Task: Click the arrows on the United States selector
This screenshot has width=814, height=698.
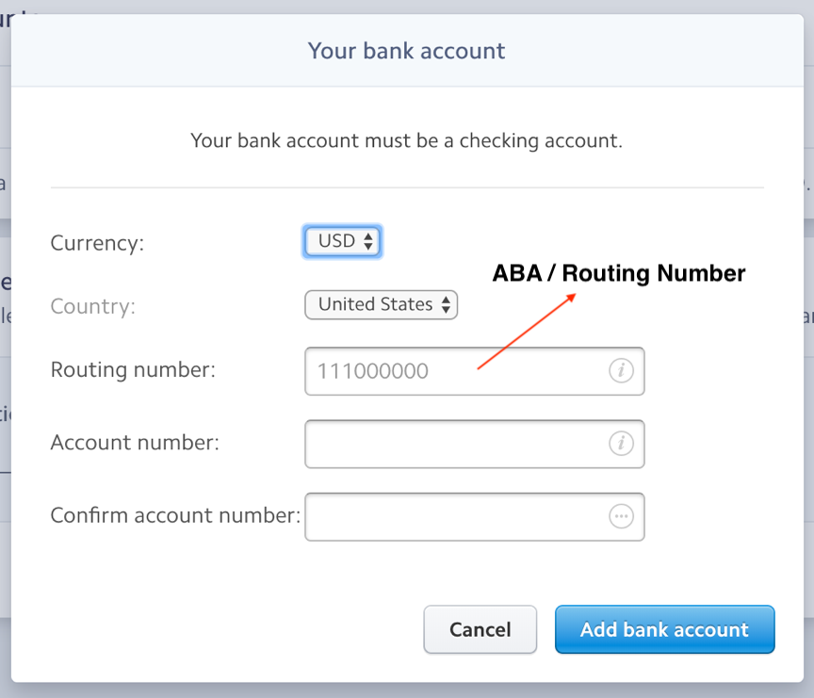Action: tap(446, 304)
